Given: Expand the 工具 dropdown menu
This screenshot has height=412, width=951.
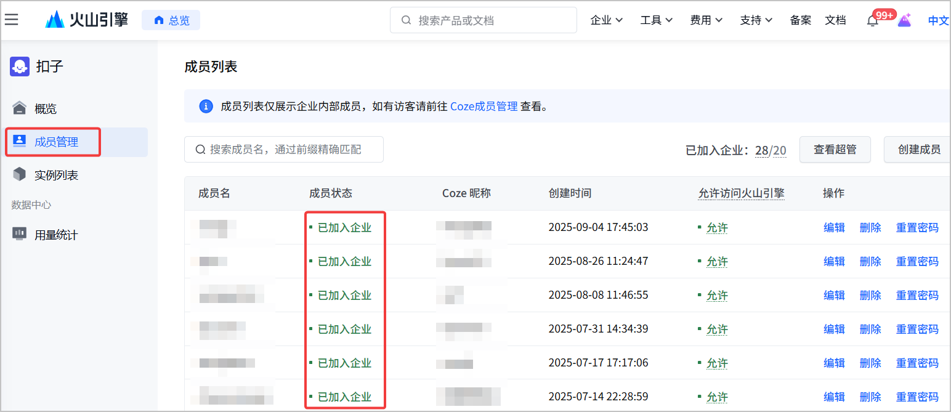Looking at the screenshot, I should coord(656,20).
